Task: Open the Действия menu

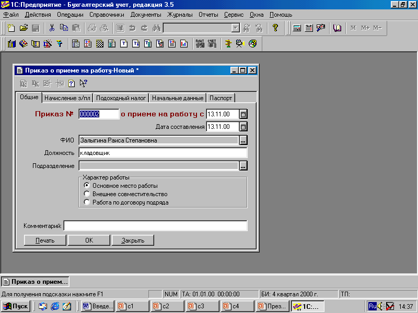Action: pyautogui.click(x=38, y=15)
